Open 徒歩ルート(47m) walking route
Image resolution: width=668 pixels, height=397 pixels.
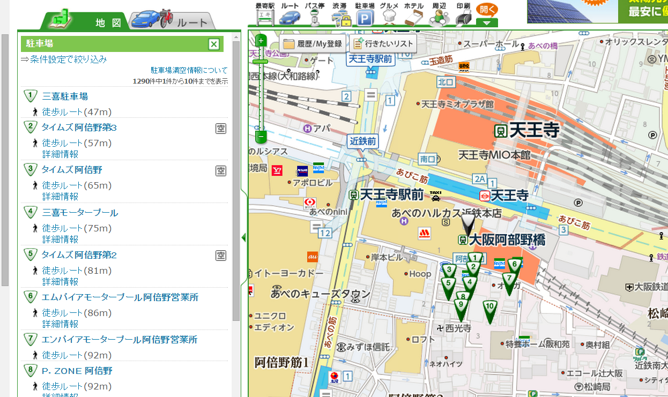coord(77,112)
